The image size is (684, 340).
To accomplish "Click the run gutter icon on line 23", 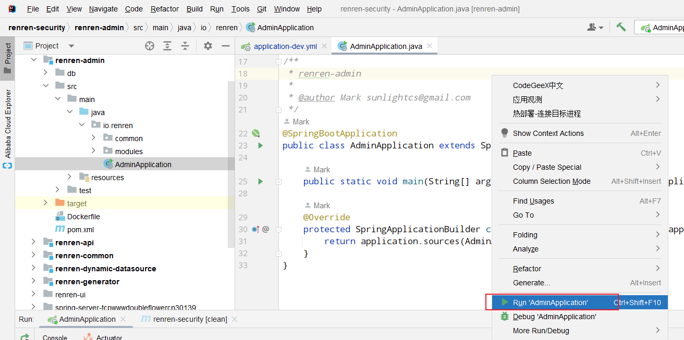I will click(260, 145).
